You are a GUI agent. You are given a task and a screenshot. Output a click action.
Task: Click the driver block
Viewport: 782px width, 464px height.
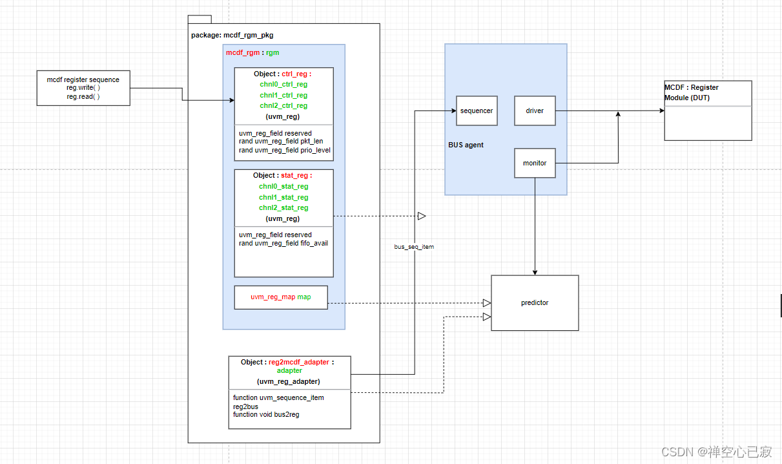pos(535,111)
